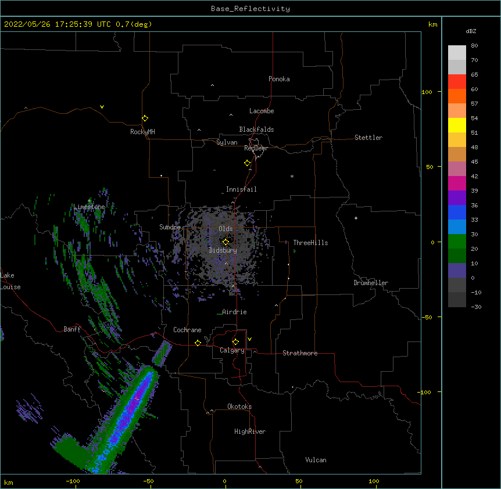Click the Sundre town label

pyautogui.click(x=170, y=227)
